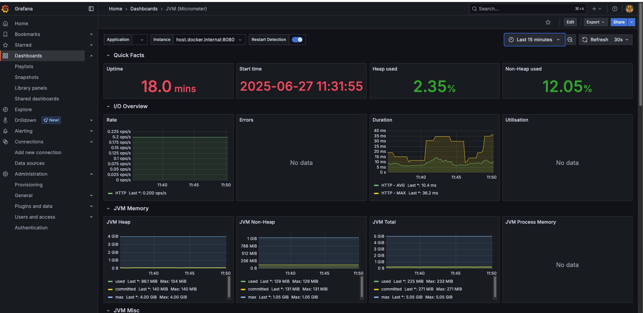The height and width of the screenshot is (313, 643).
Task: Open the user profile avatar
Action: (630, 9)
